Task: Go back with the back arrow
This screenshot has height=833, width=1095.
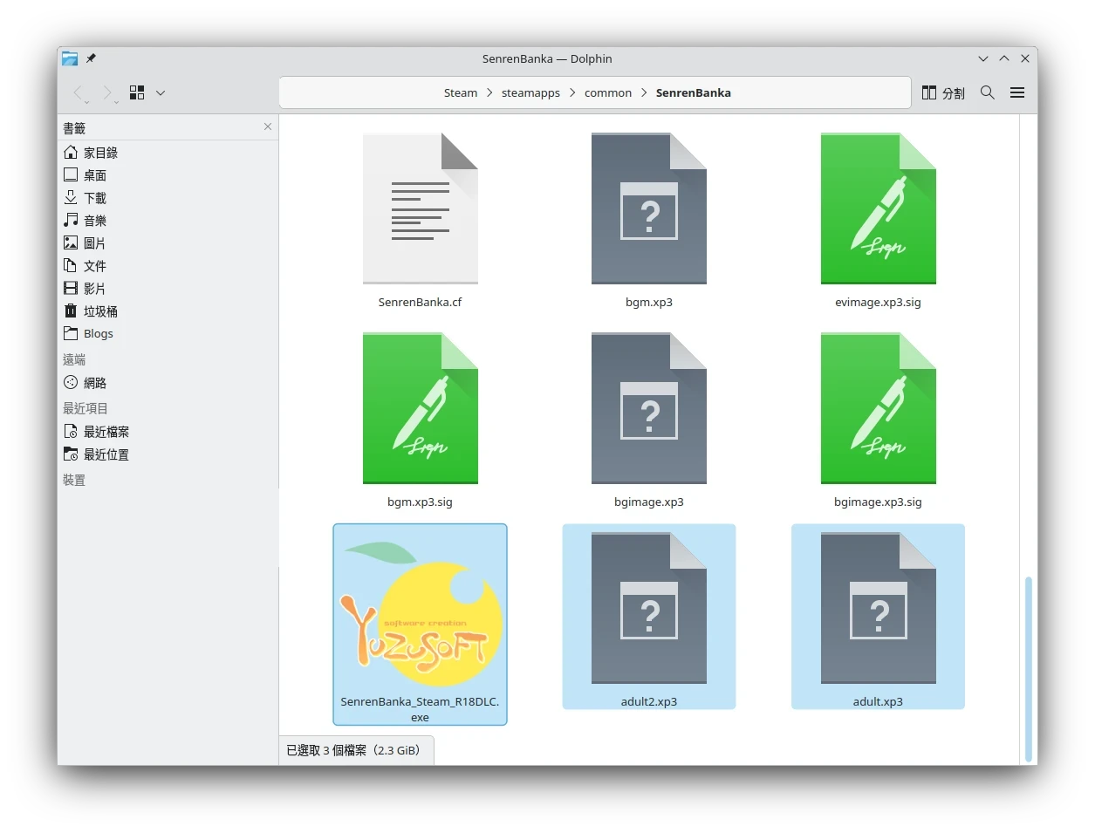Action: pyautogui.click(x=79, y=92)
